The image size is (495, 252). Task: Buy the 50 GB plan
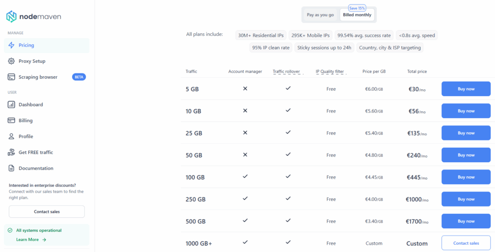[x=466, y=155]
